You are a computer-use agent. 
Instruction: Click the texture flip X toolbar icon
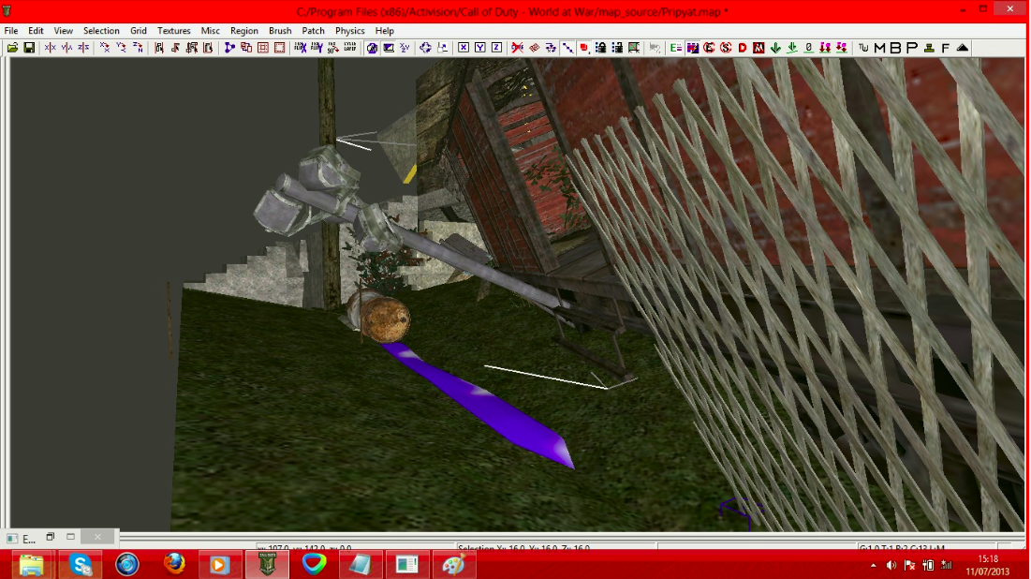tap(301, 48)
